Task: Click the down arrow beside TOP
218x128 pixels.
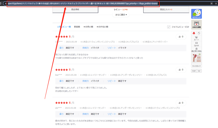Action: click(x=199, y=71)
